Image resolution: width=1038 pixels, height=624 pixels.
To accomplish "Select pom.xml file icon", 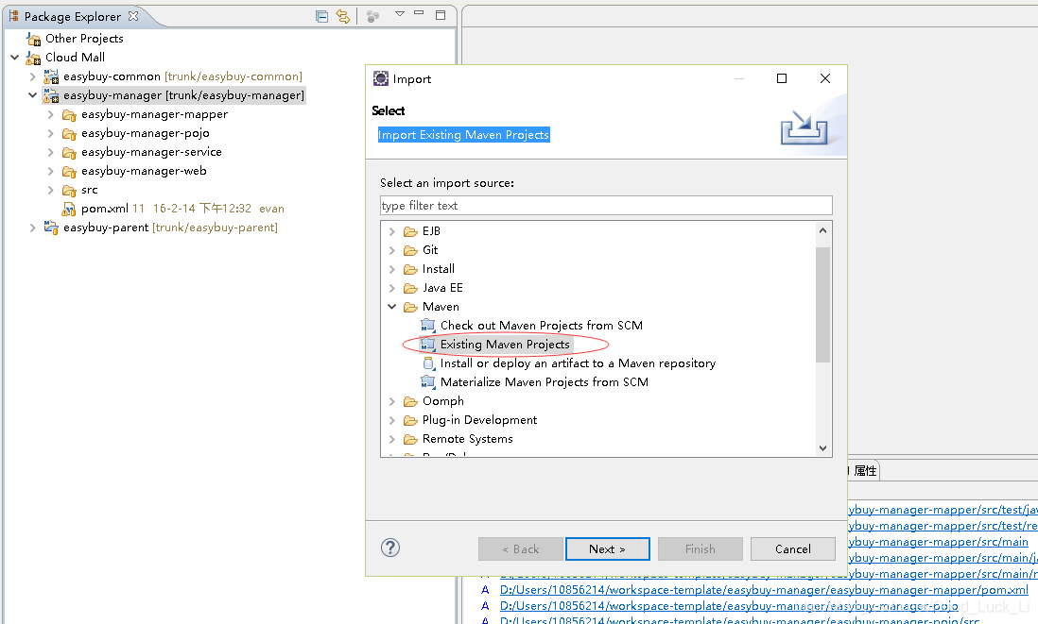I will point(69,209).
